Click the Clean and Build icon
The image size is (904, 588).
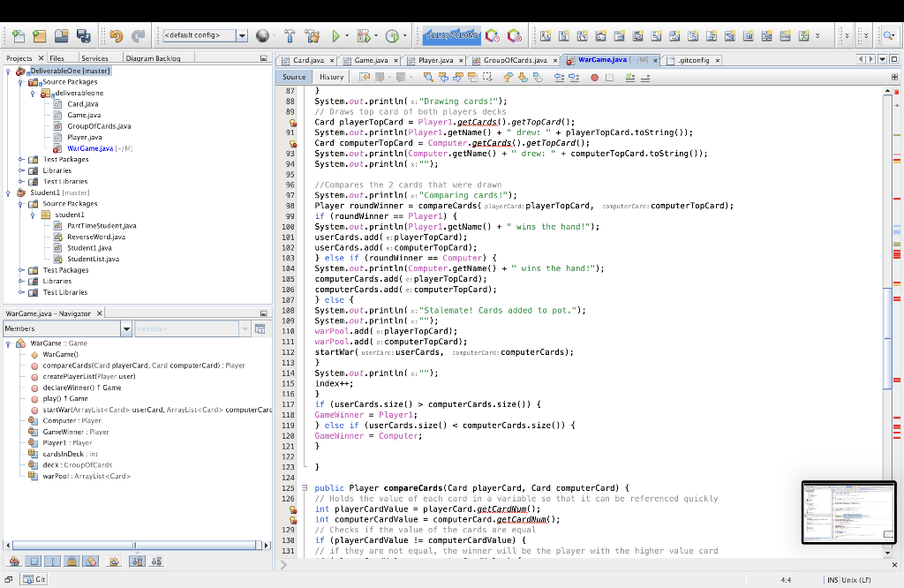coord(312,36)
